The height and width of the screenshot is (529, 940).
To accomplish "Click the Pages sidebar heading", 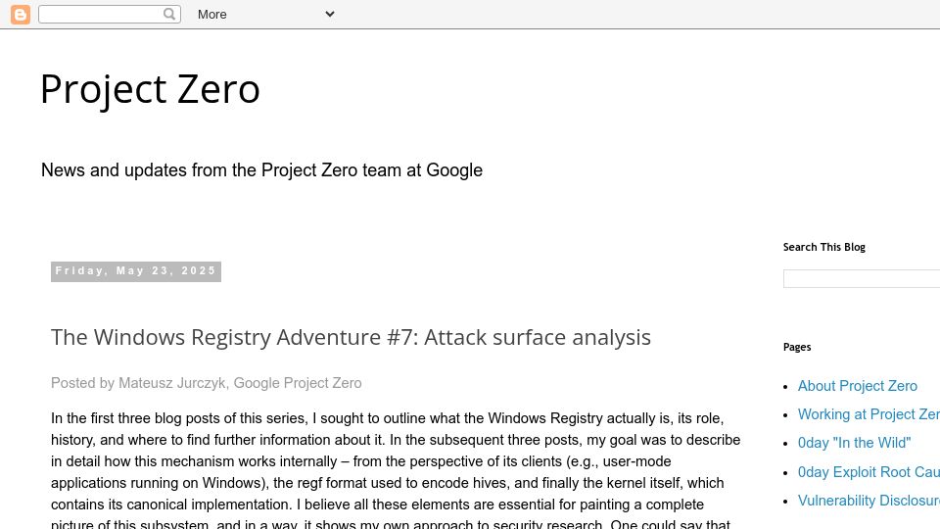I will 797,347.
